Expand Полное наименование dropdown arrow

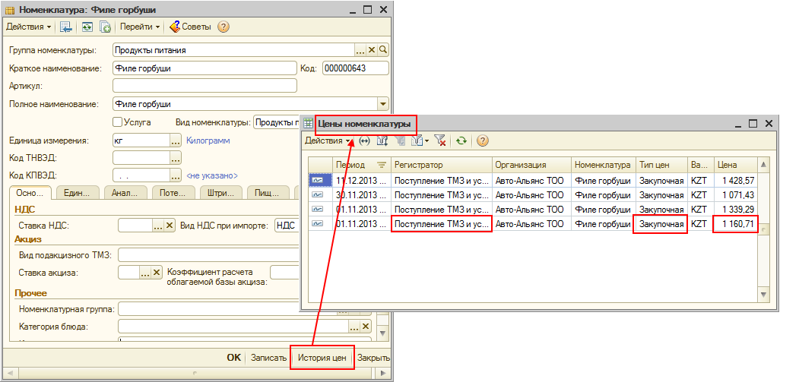pos(383,104)
